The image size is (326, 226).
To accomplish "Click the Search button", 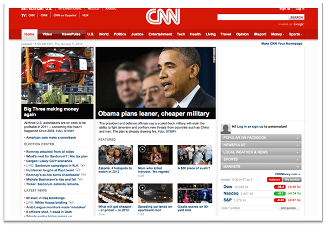I will pos(297,17).
